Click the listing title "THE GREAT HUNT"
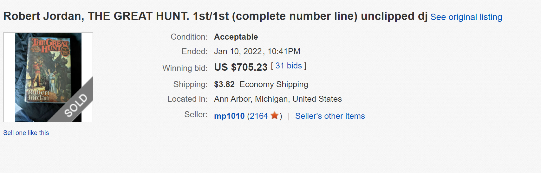The width and height of the screenshot is (541, 173). [139, 16]
